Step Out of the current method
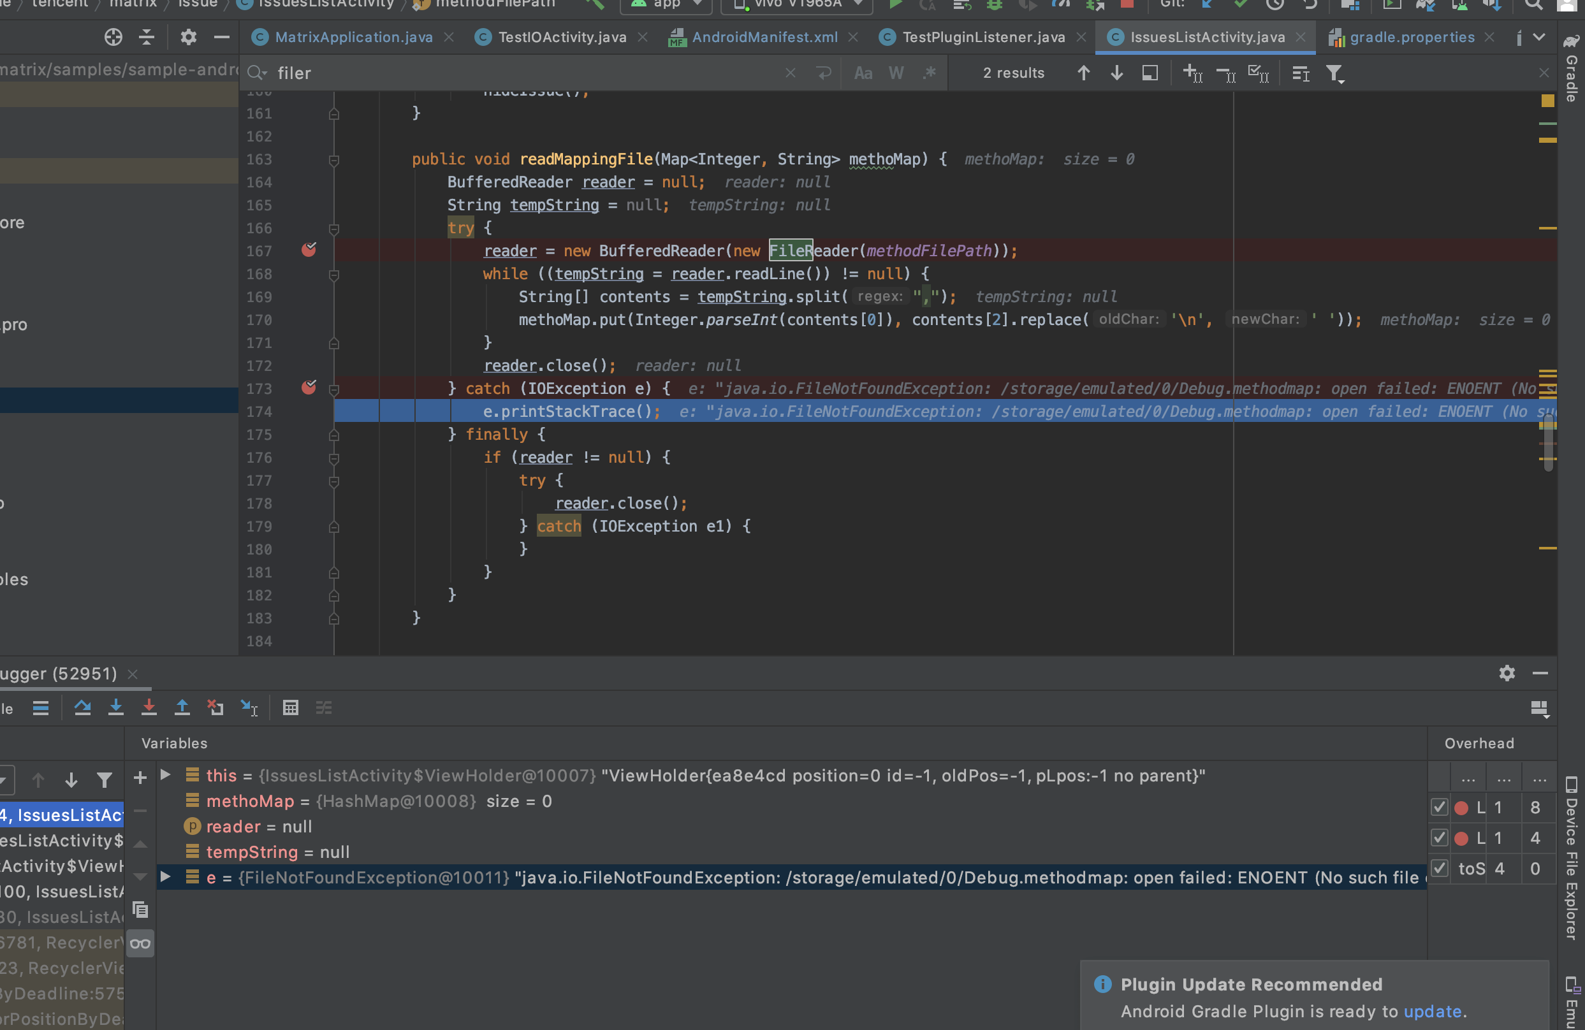 point(182,707)
